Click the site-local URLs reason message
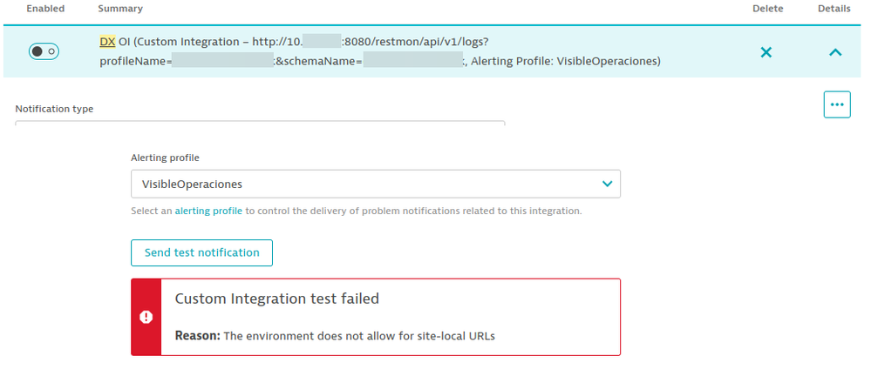The width and height of the screenshot is (871, 376). coord(359,336)
